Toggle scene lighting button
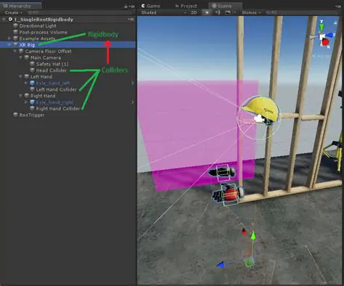 pyautogui.click(x=207, y=12)
